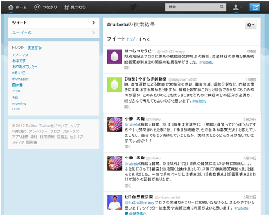270x218 pixels.
Task: Expand the first tweet with 開く
Action: coord(127,68)
